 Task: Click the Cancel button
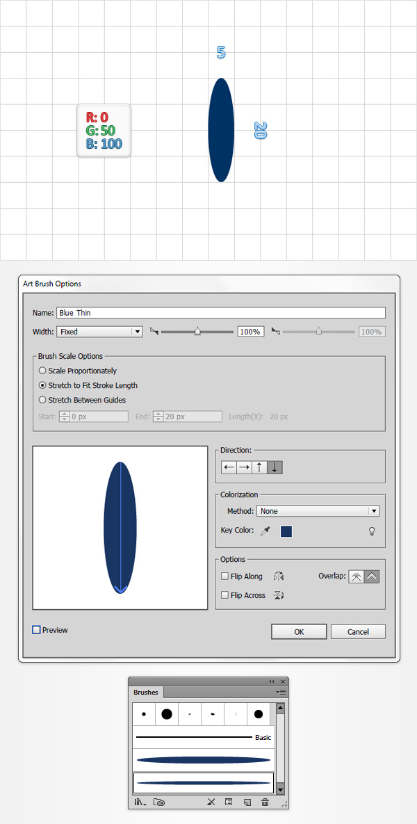tap(358, 631)
